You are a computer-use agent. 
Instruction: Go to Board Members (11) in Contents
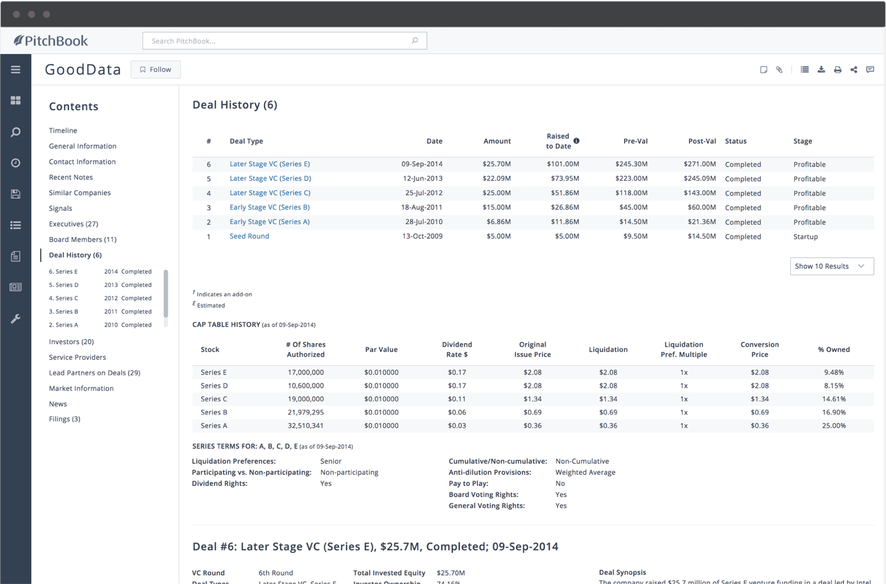[82, 240]
